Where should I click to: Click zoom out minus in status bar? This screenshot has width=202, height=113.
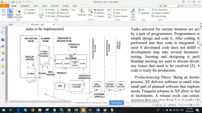[181, 105]
